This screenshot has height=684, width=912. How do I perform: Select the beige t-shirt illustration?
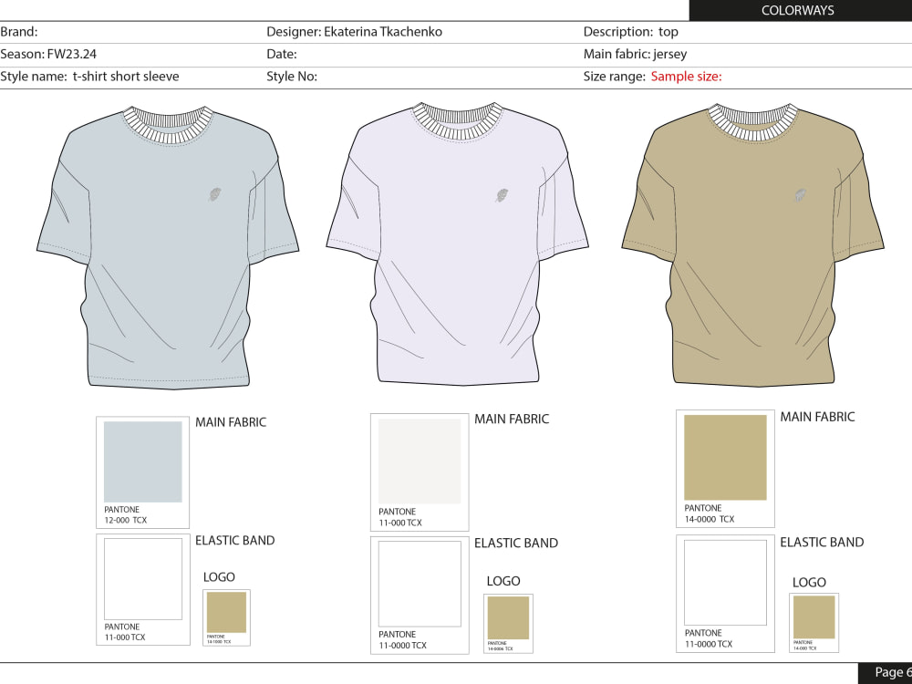[753, 244]
